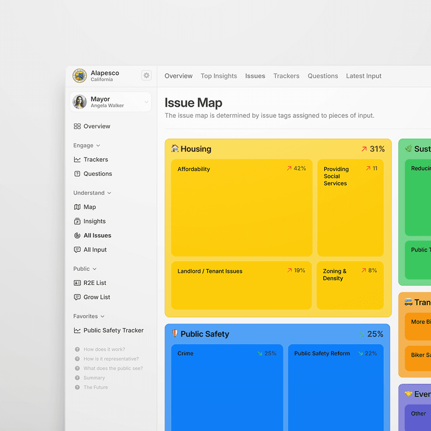The image size is (431, 431).
Task: Open Trackers in the sidebar
Action: click(x=91, y=159)
